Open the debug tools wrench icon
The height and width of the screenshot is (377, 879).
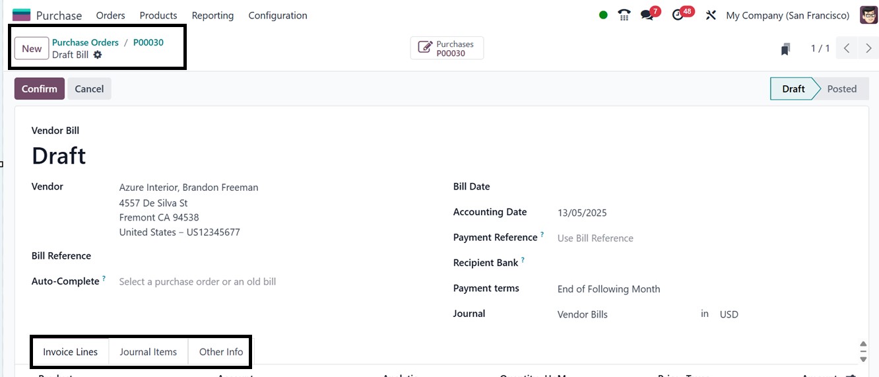click(711, 15)
